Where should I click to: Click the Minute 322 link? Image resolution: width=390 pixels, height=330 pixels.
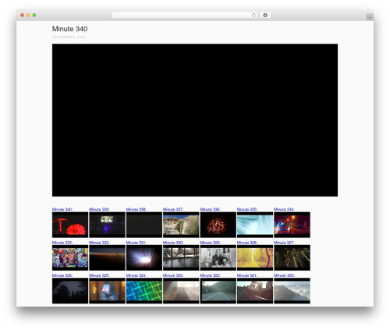210,275
